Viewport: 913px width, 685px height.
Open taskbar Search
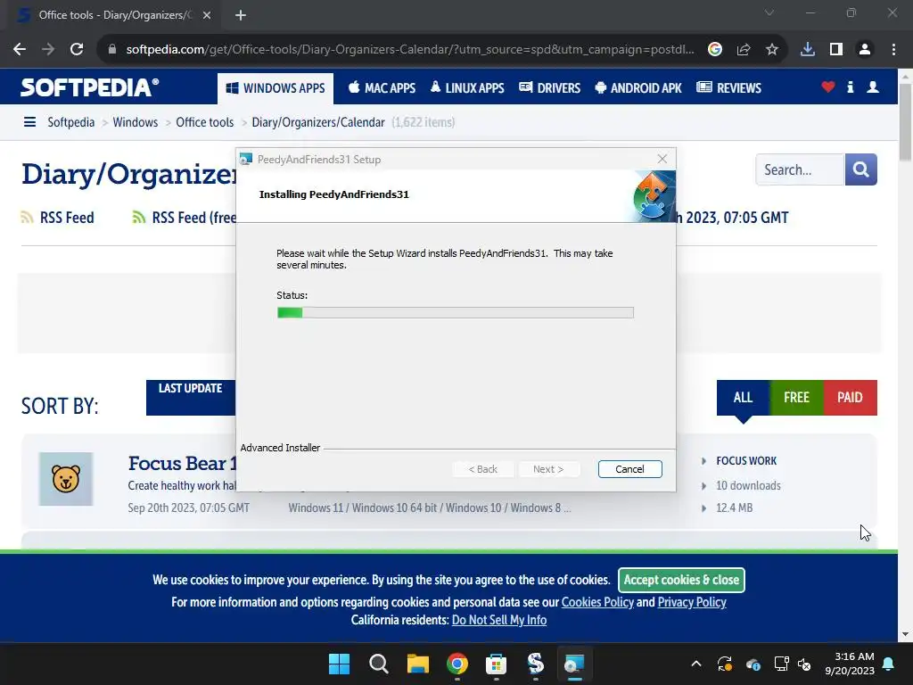point(378,664)
